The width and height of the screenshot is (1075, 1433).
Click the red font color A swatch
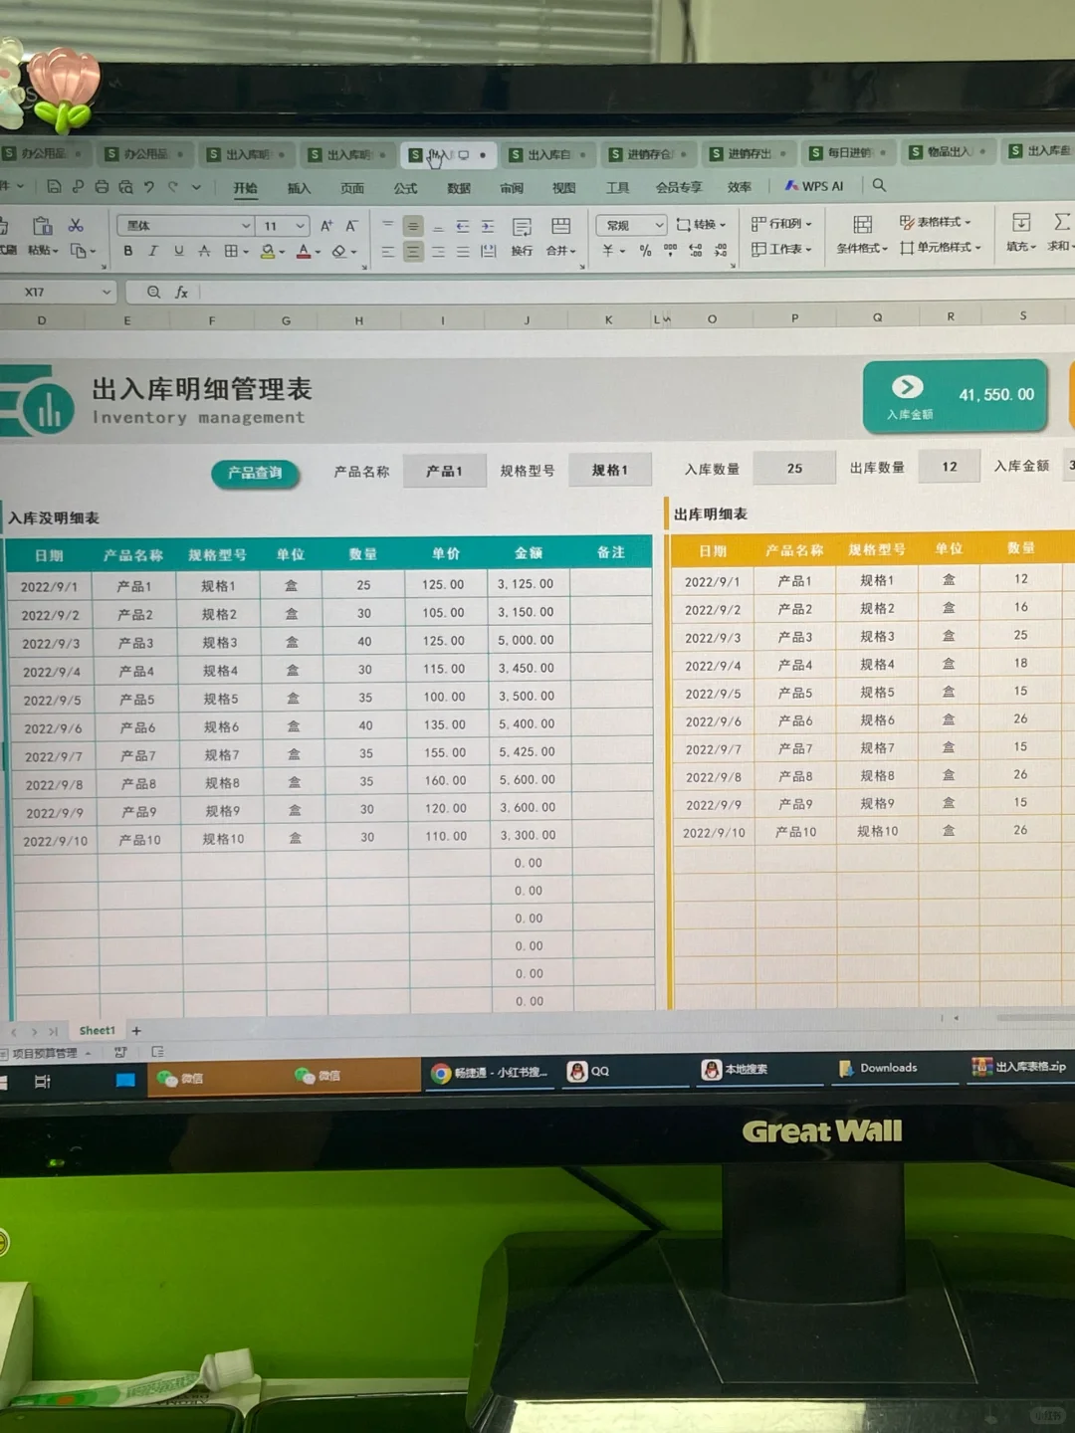coord(304,252)
